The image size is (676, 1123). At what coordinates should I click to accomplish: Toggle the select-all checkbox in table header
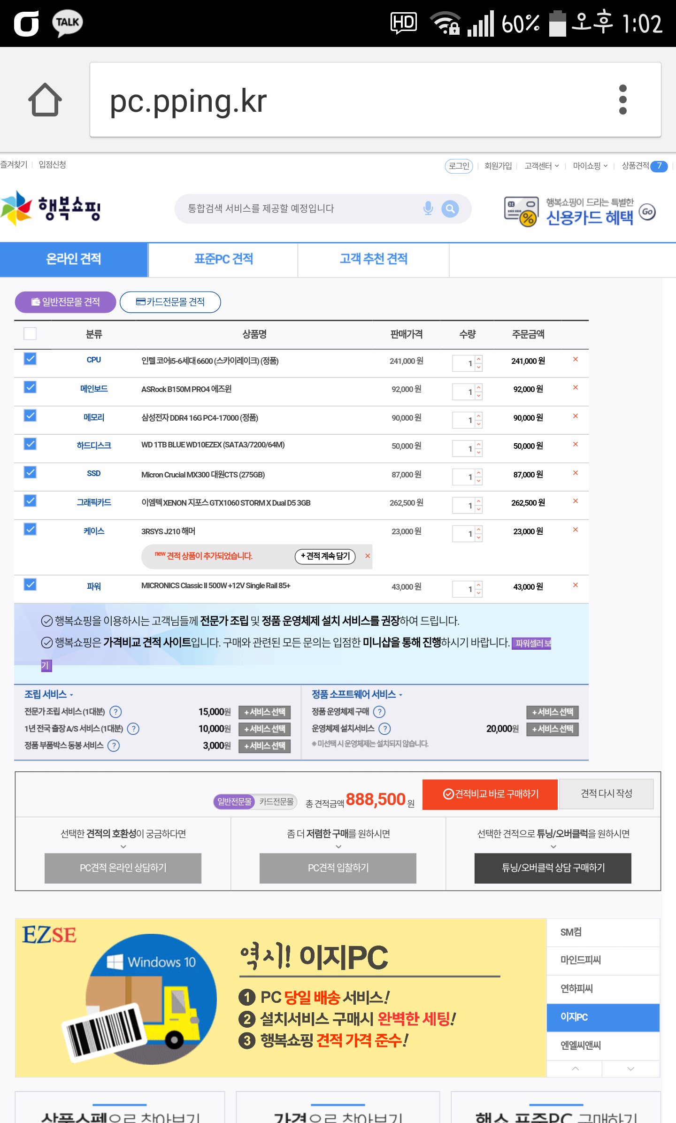tap(30, 333)
